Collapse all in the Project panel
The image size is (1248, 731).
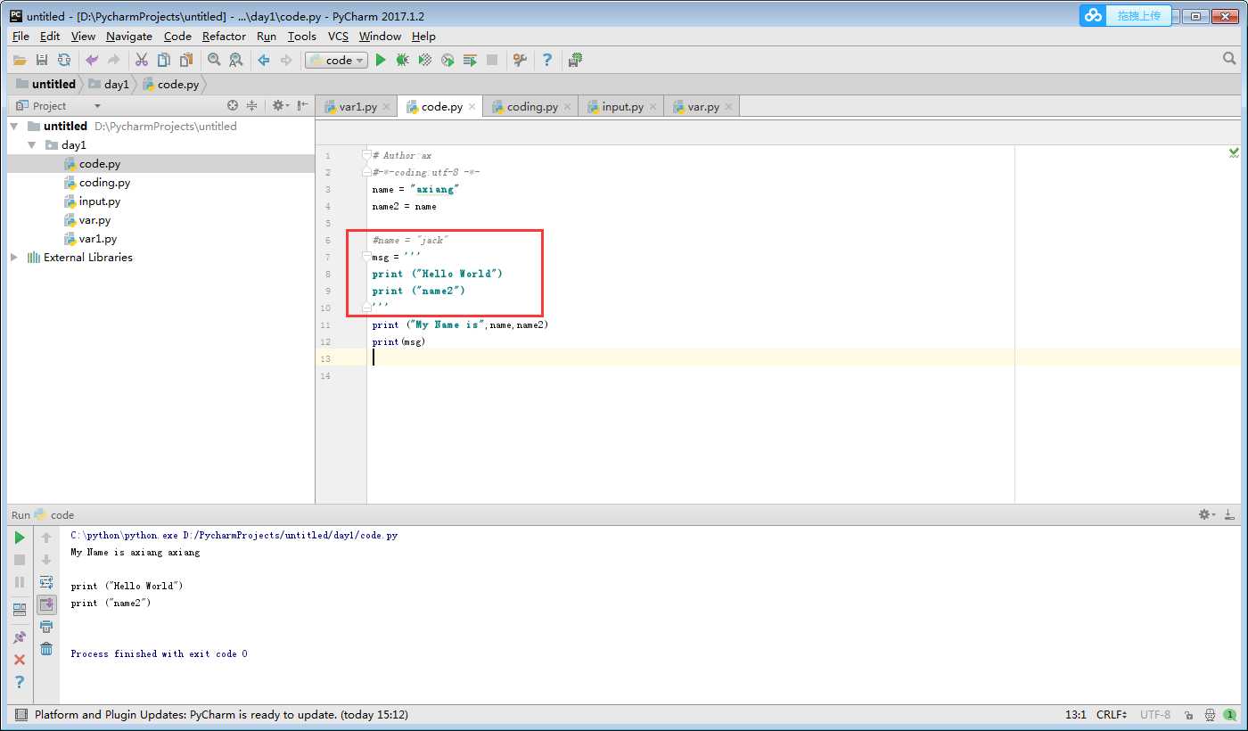point(252,105)
